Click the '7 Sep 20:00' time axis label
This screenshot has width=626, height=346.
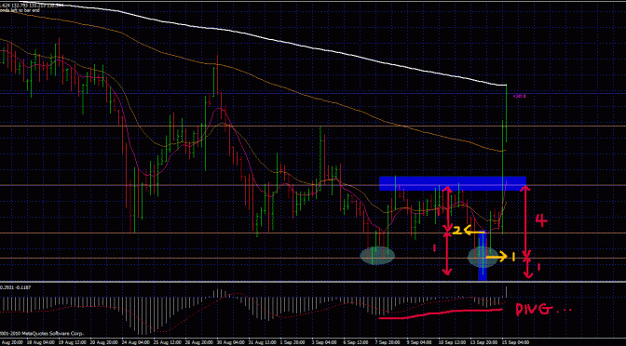(x=387, y=342)
